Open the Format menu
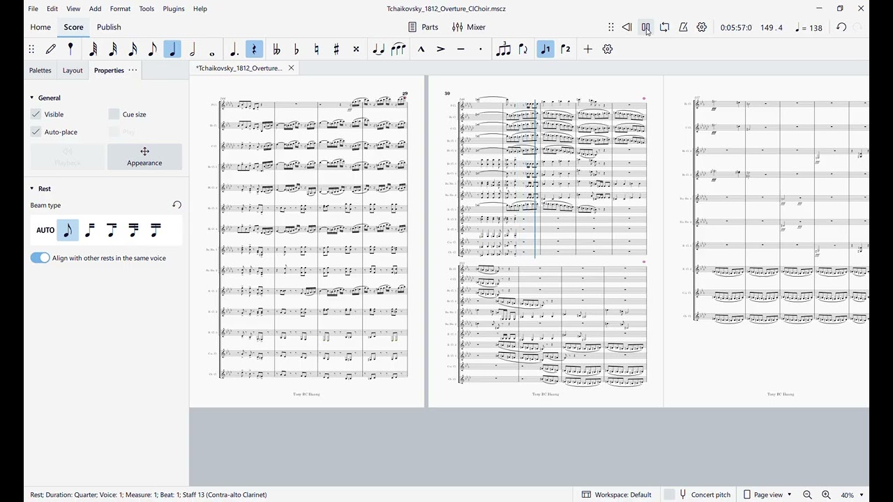 coord(120,8)
